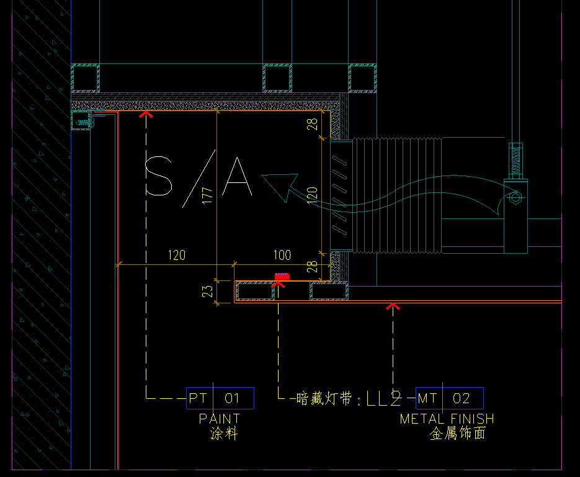Image resolution: width=580 pixels, height=477 pixels.
Task: Select the 100 horizontal dimension text
Action: (282, 256)
